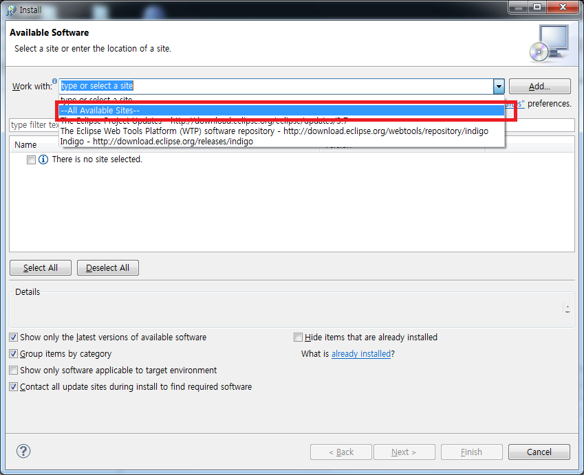Click the Finish button

coord(471,452)
